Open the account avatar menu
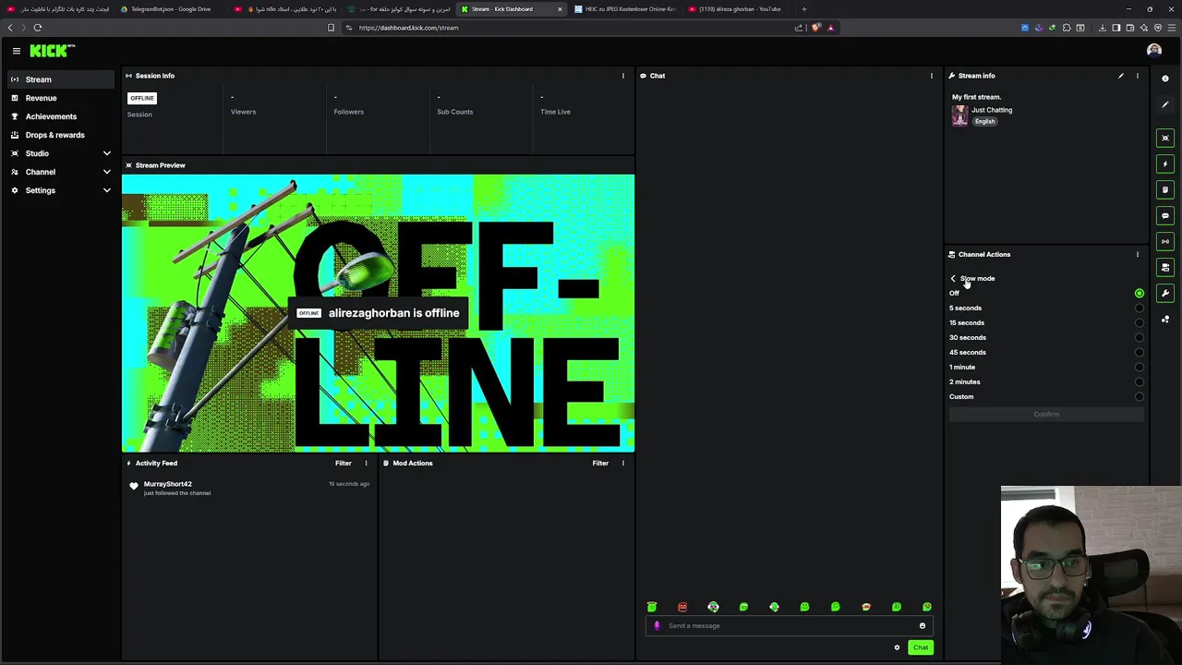 [x=1153, y=51]
